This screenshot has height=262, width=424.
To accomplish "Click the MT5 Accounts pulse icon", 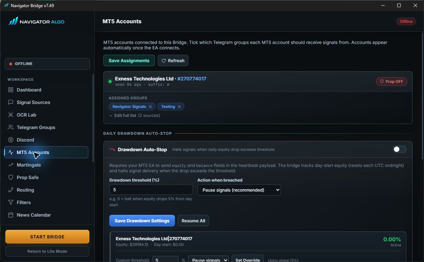I will click(x=10, y=152).
